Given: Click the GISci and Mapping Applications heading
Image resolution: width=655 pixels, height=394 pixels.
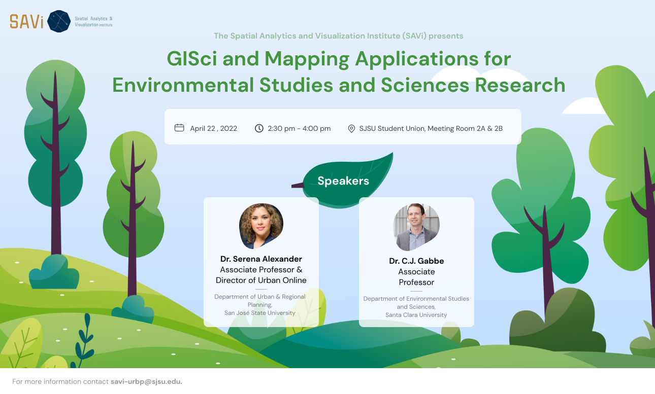Looking at the screenshot, I should point(339,59).
